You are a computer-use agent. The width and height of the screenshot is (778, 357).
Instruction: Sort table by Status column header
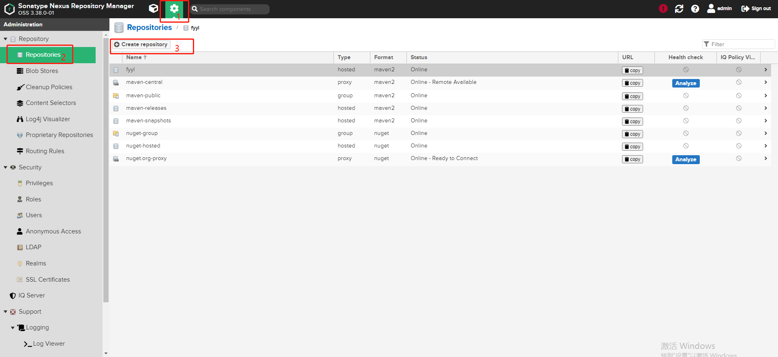(x=512, y=58)
